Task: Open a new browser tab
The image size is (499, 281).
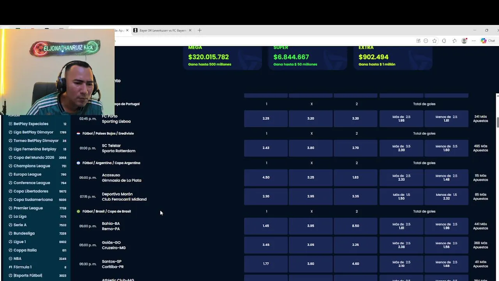Action: pyautogui.click(x=200, y=30)
